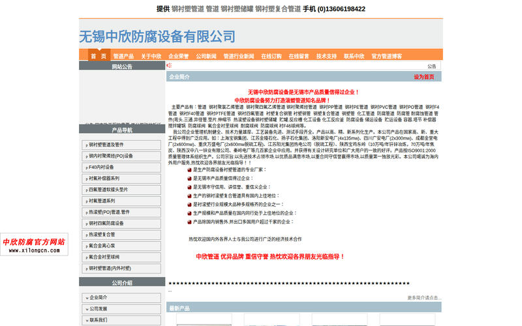Click the 公告 label in announcement bar
Image resolution: width=522 pixels, height=326 pixels.
(432, 67)
